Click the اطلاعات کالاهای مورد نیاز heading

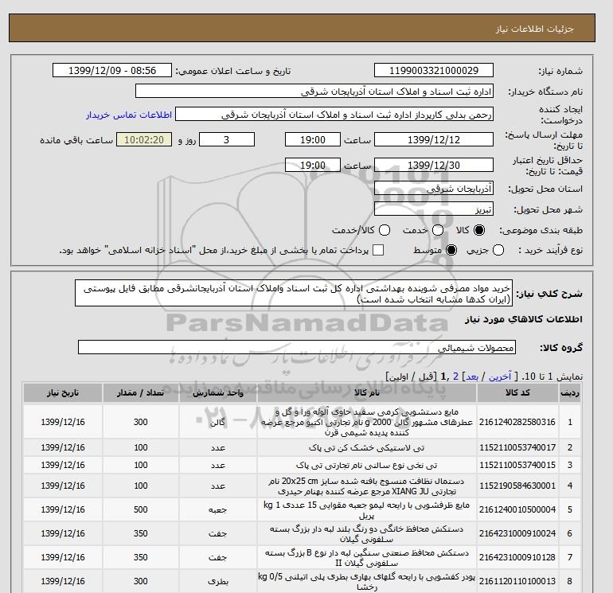tap(524, 319)
